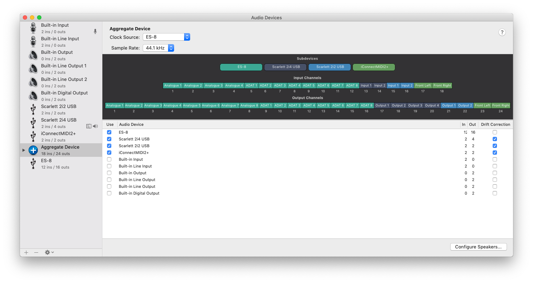Click the Aggregate Device plus icon
Image resolution: width=533 pixels, height=283 pixels.
[33, 150]
